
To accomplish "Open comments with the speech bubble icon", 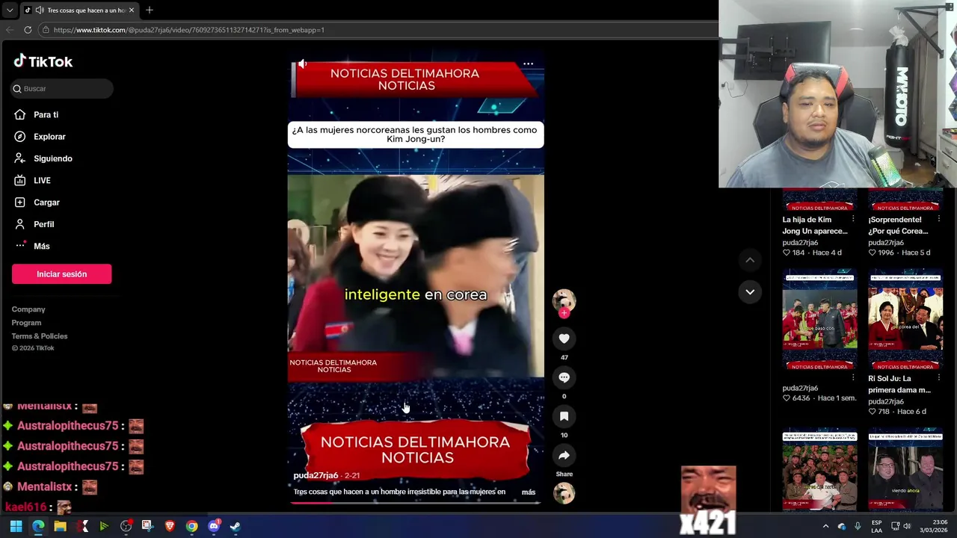I will (x=564, y=377).
